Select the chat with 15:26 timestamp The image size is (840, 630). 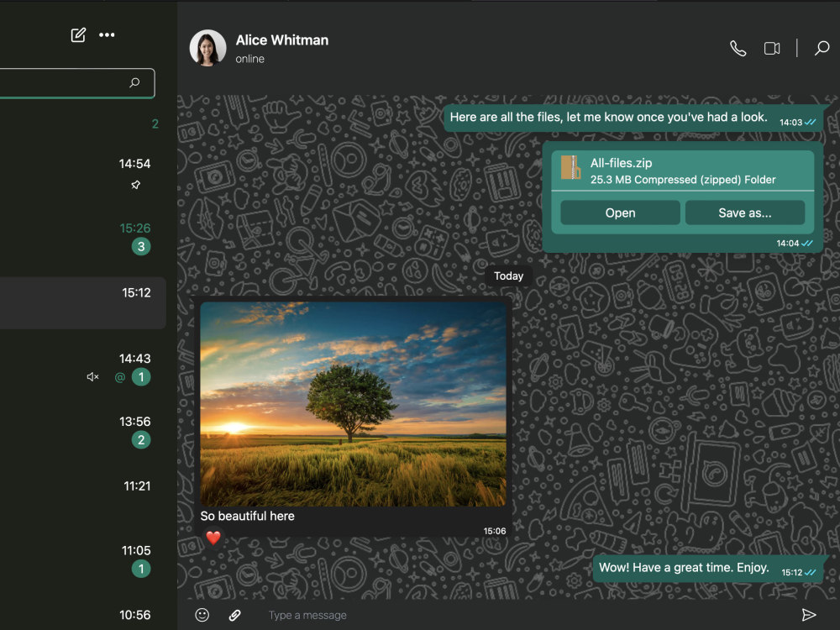(83, 238)
